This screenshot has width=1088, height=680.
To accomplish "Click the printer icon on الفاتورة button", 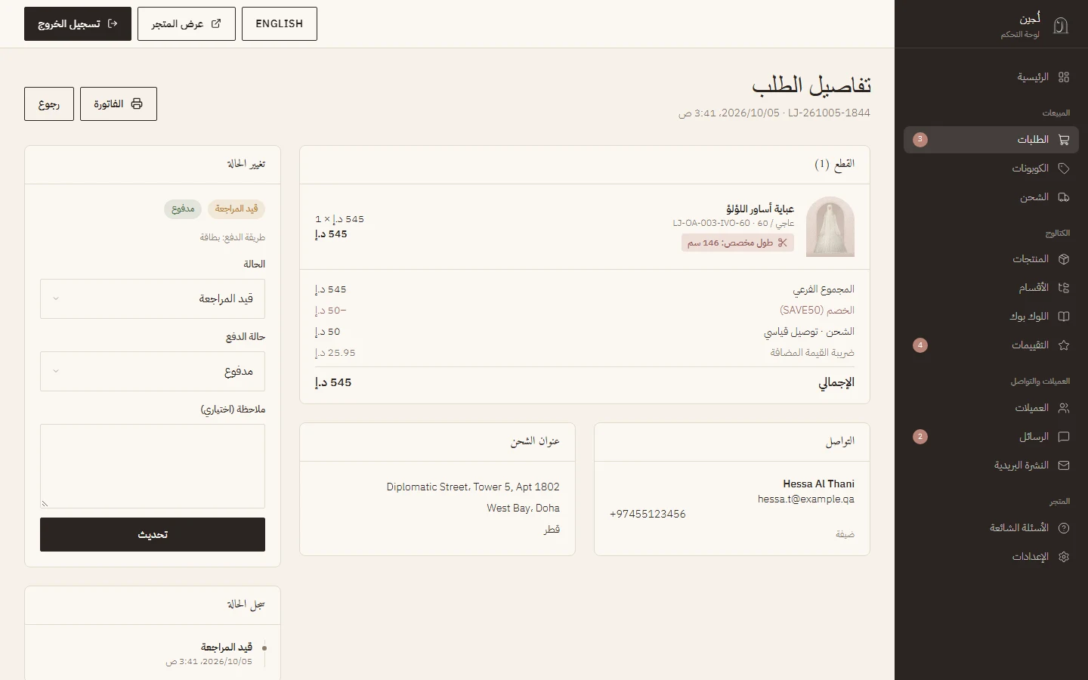I will tap(137, 104).
